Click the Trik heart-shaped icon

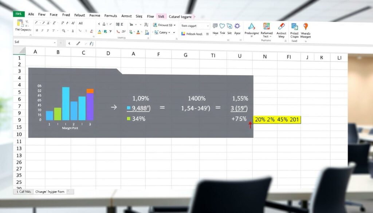click(222, 26)
